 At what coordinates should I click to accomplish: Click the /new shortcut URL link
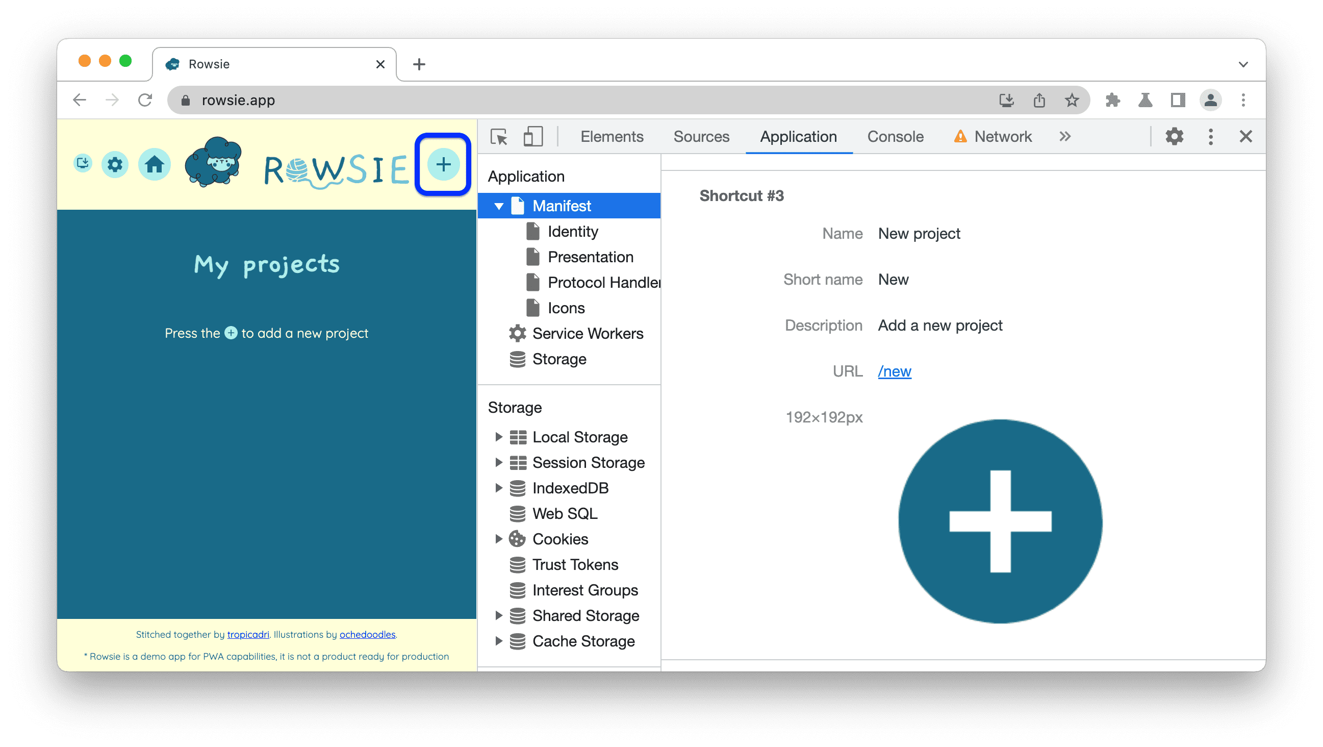pos(894,371)
